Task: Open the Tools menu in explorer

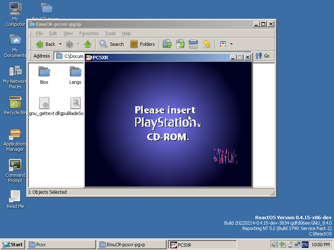Action: [110, 33]
